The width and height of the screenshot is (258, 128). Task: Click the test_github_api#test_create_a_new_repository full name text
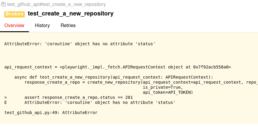click(x=56, y=5)
